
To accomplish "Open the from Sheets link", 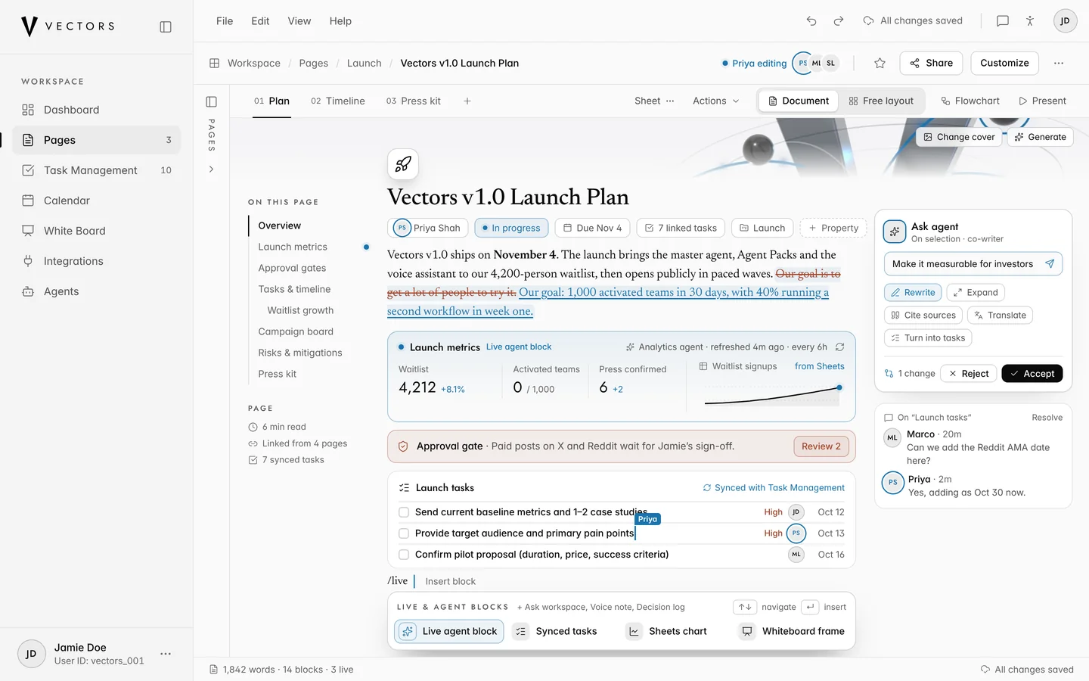I will [x=819, y=366].
